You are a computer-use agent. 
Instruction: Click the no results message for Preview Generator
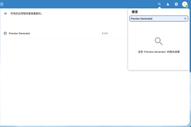(x=159, y=52)
